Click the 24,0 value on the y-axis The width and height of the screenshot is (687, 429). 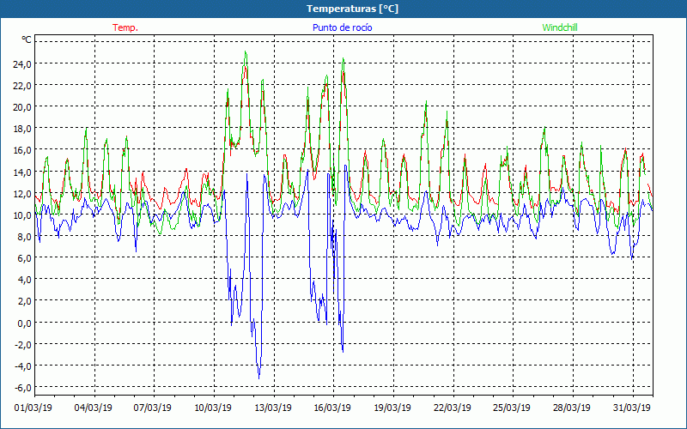point(21,63)
